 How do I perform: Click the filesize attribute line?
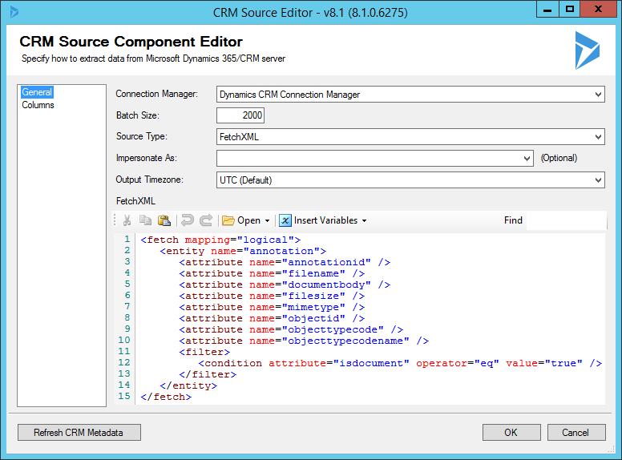point(272,296)
